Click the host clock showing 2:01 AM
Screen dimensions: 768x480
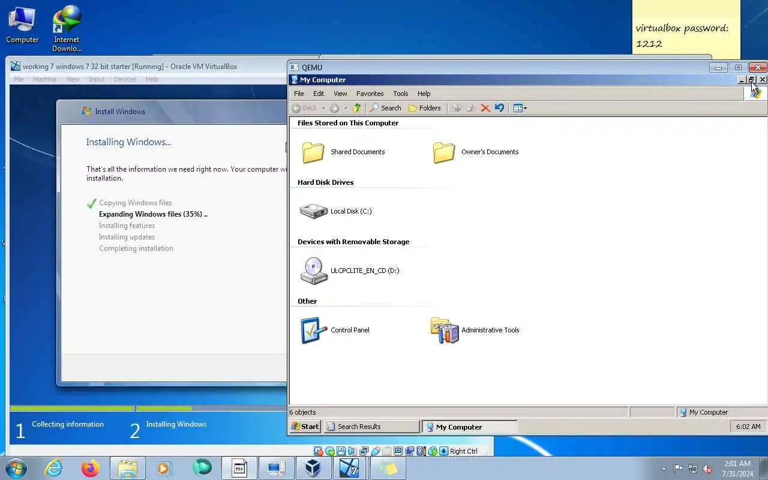[x=737, y=469]
